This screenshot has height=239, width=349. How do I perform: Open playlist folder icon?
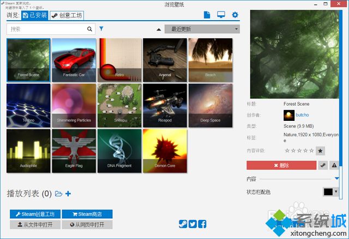[x=58, y=194]
